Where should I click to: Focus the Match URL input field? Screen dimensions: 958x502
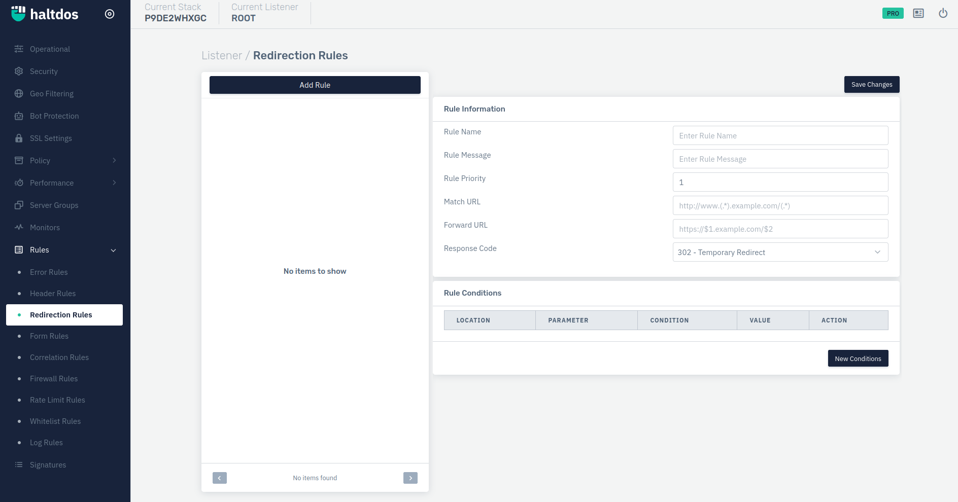780,205
